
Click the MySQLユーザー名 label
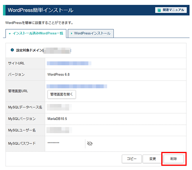pos(22,130)
